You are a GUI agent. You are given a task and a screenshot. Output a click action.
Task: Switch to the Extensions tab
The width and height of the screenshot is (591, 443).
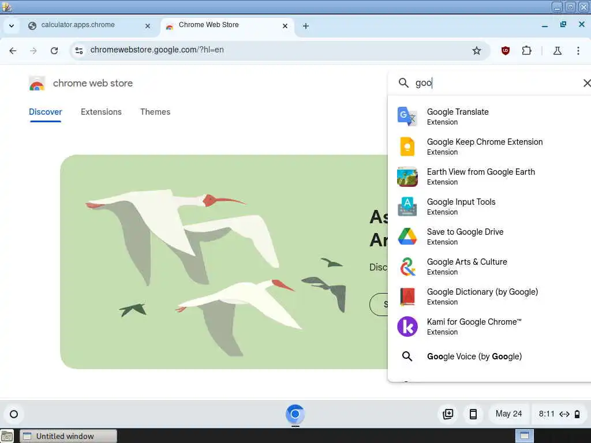click(x=101, y=112)
